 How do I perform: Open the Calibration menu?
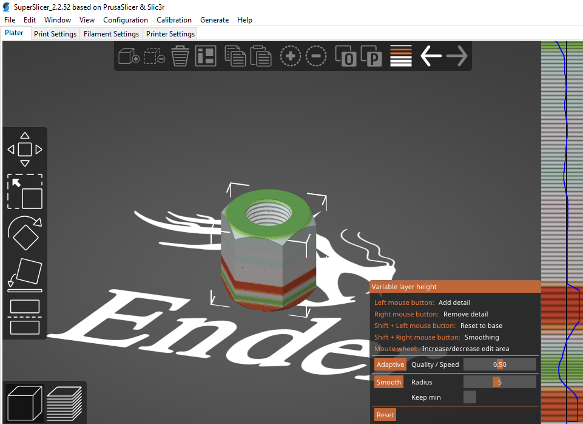click(174, 19)
